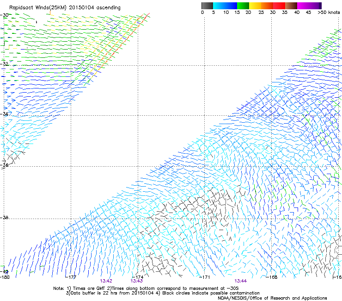Click the cyan-blue 5-15 knots legend segment

click(225, 6)
